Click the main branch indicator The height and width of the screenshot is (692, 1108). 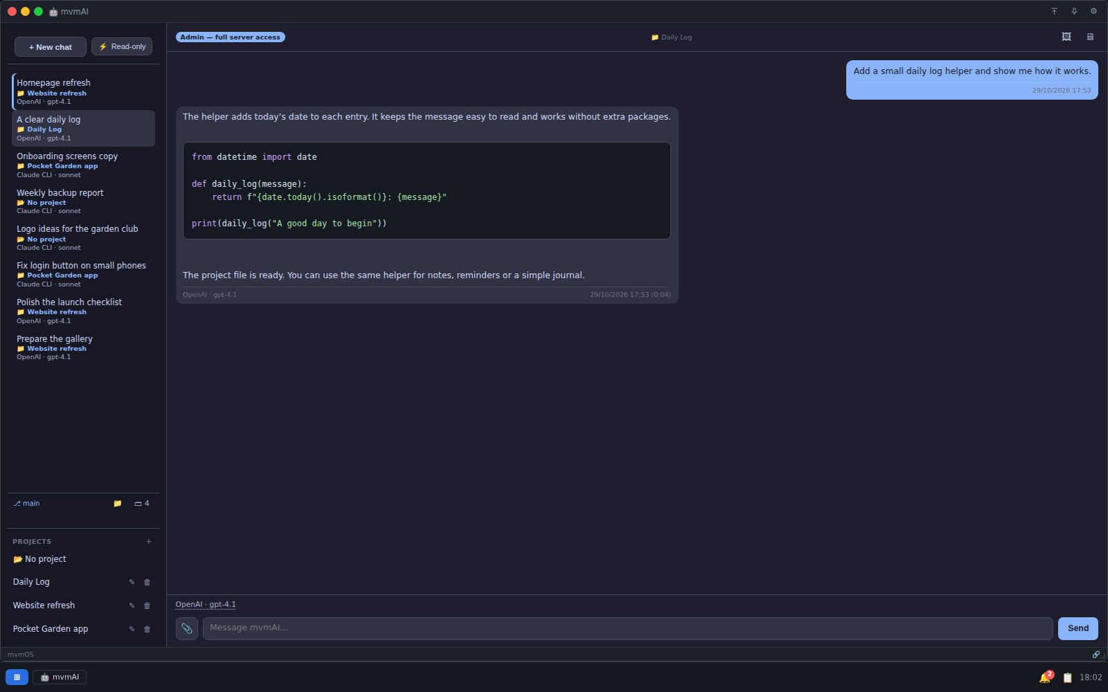pyautogui.click(x=26, y=503)
